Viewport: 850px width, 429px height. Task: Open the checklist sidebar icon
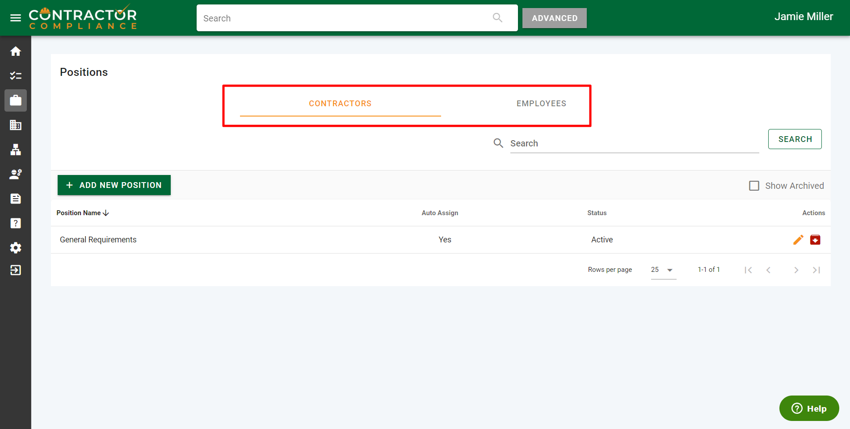(x=16, y=76)
